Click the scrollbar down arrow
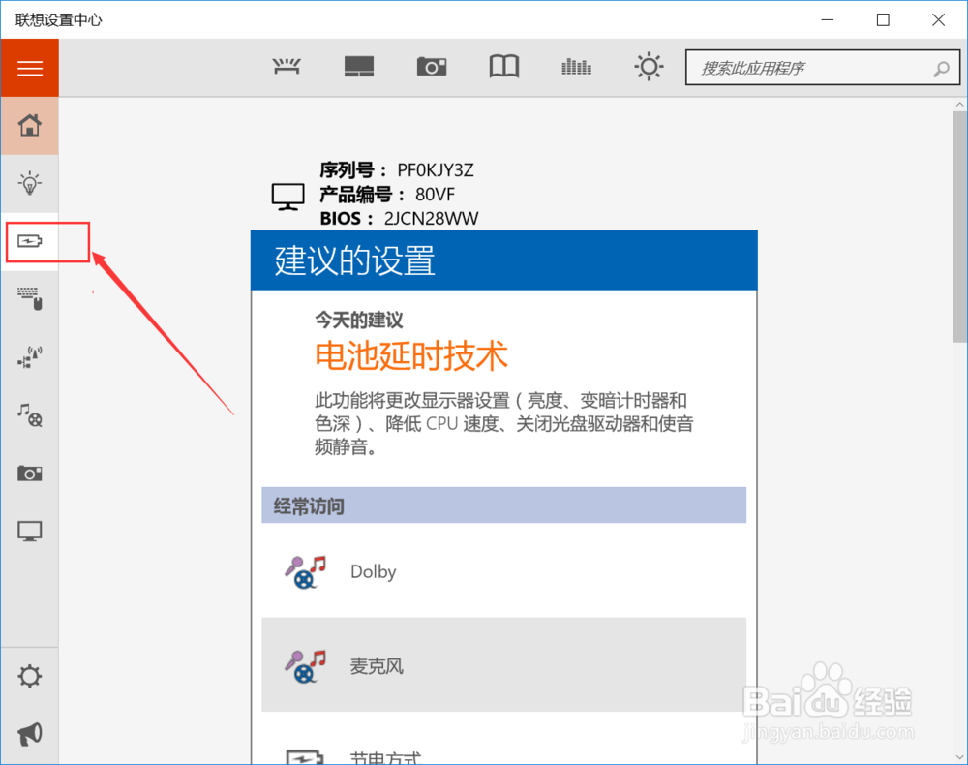The height and width of the screenshot is (765, 968). [x=959, y=756]
